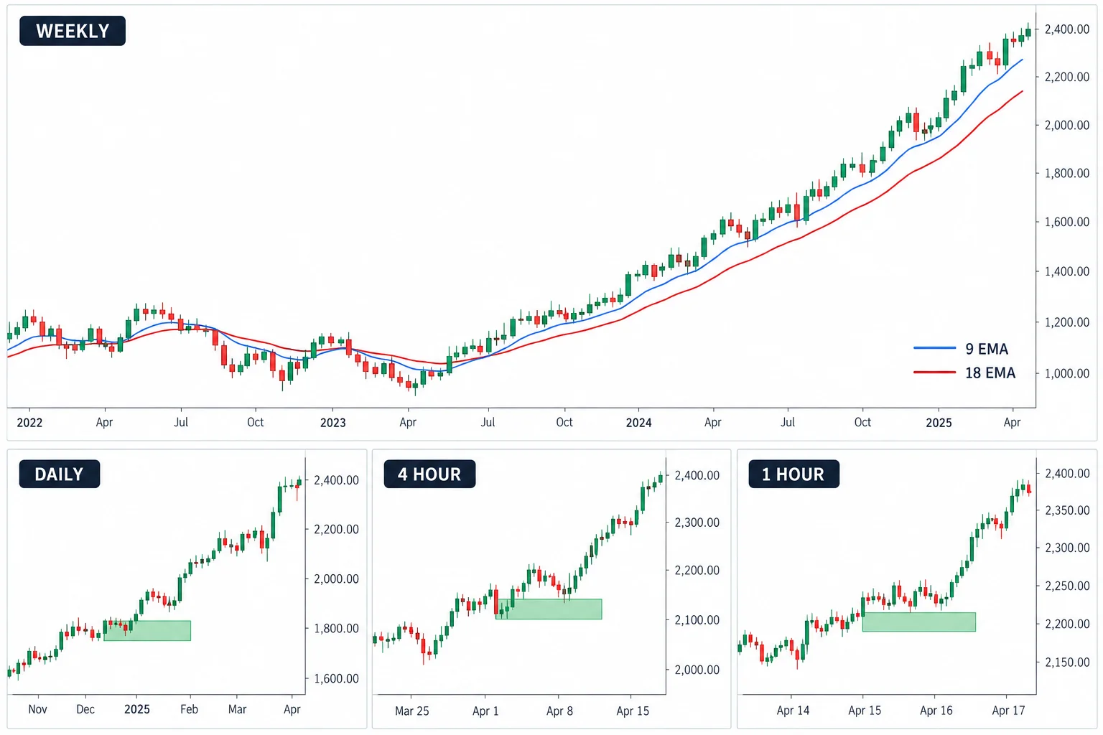1103x735 pixels.
Task: Click the blue 9 EMA legend line
Action: coord(935,348)
